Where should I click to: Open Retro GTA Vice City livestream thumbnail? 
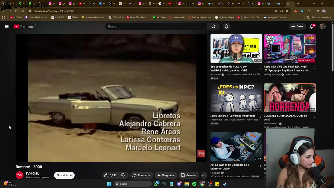click(290, 49)
